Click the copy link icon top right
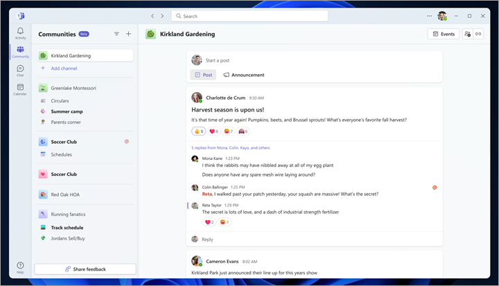499x286 pixels. pos(478,34)
